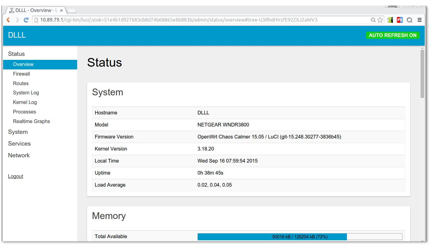The image size is (429, 248).
Task: Select Overview in the sidebar
Action: tap(40, 64)
